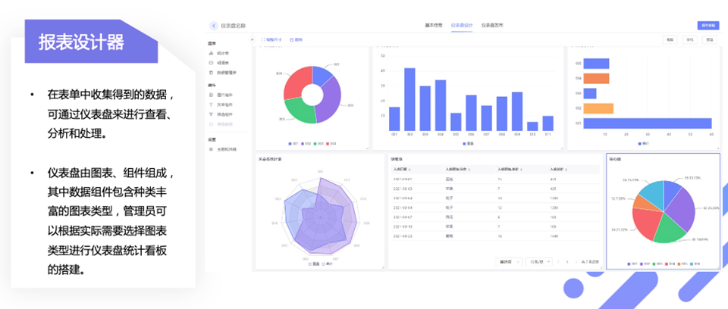
Task: Click the green 003 slice of the donut chart
Action: click(299, 110)
